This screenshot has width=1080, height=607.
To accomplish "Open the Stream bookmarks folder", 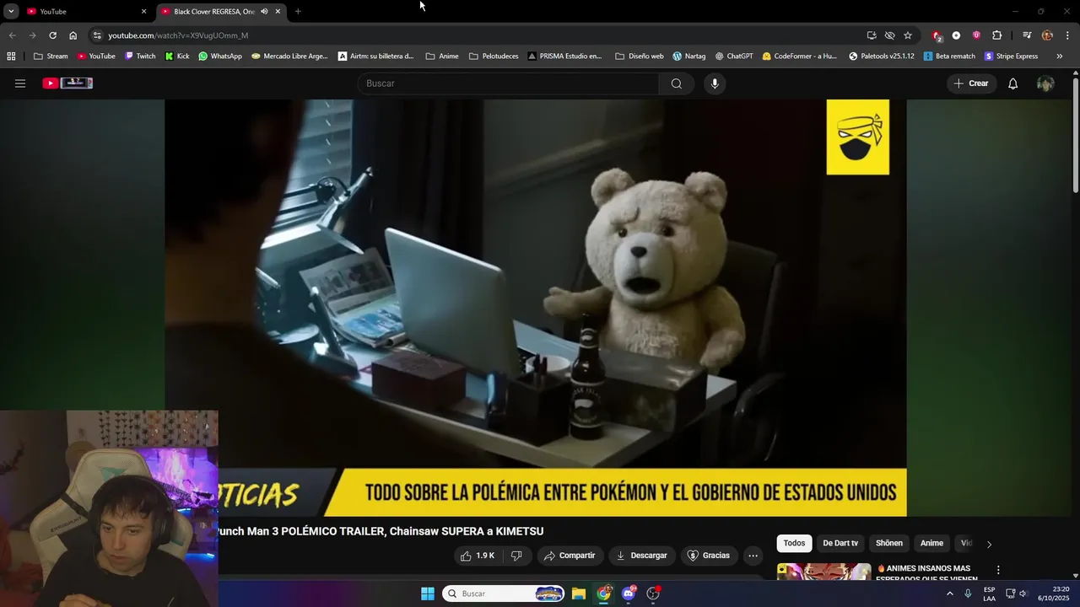I will tap(51, 56).
